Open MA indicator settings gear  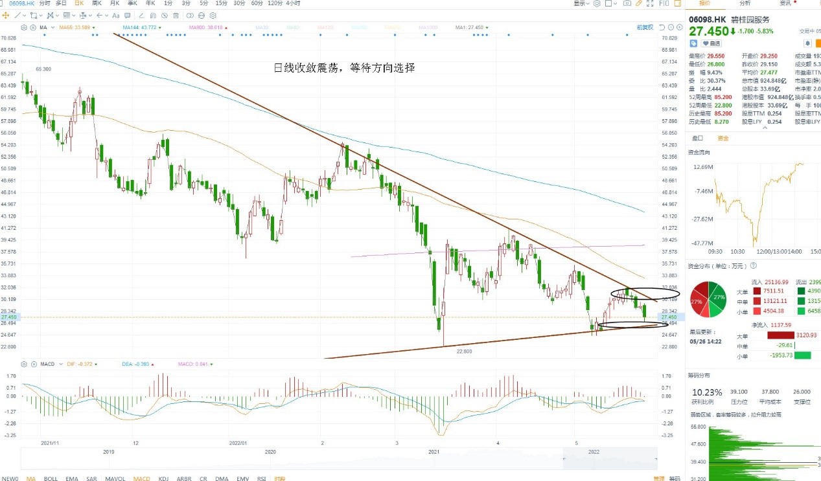pos(24,27)
